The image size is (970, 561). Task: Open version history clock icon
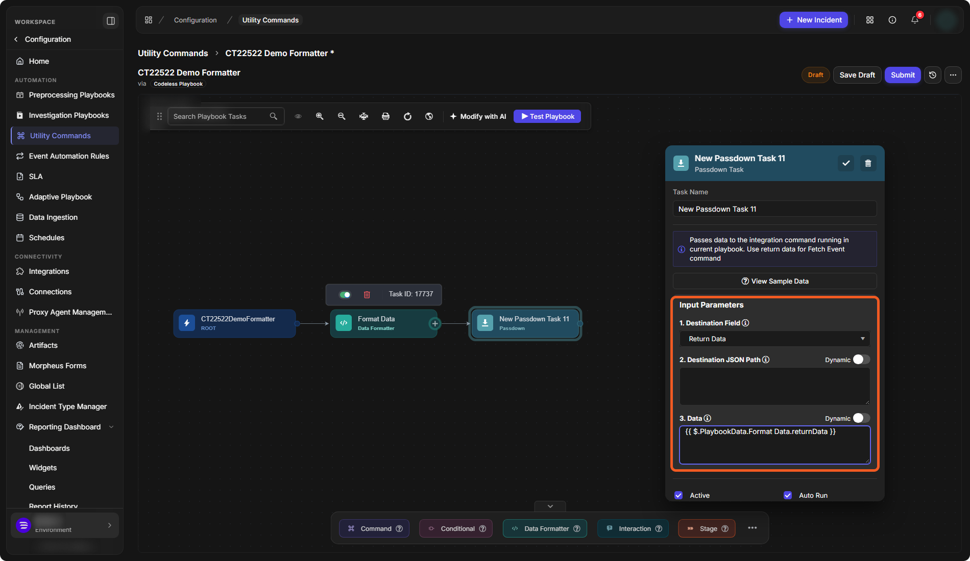point(933,75)
